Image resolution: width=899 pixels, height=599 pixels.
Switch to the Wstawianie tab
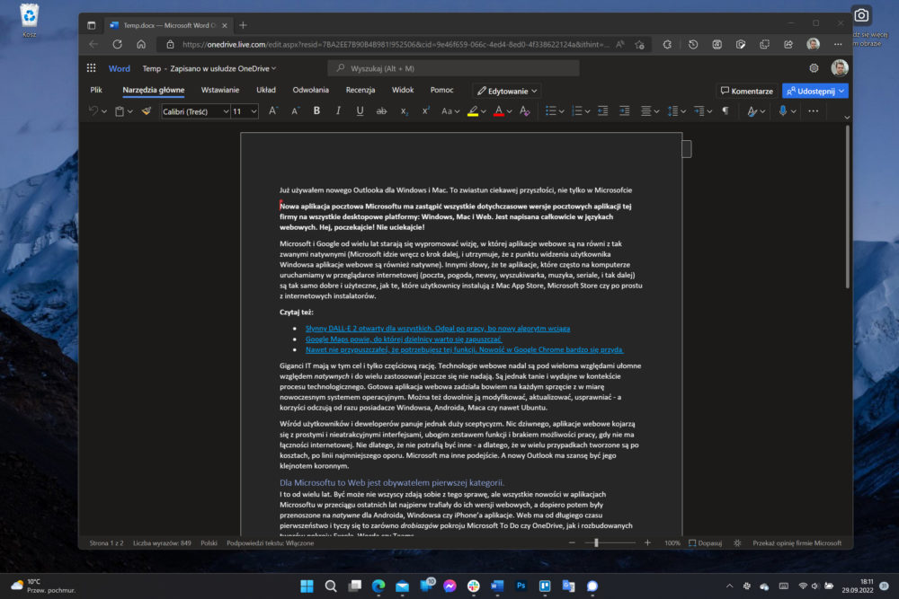click(x=220, y=90)
